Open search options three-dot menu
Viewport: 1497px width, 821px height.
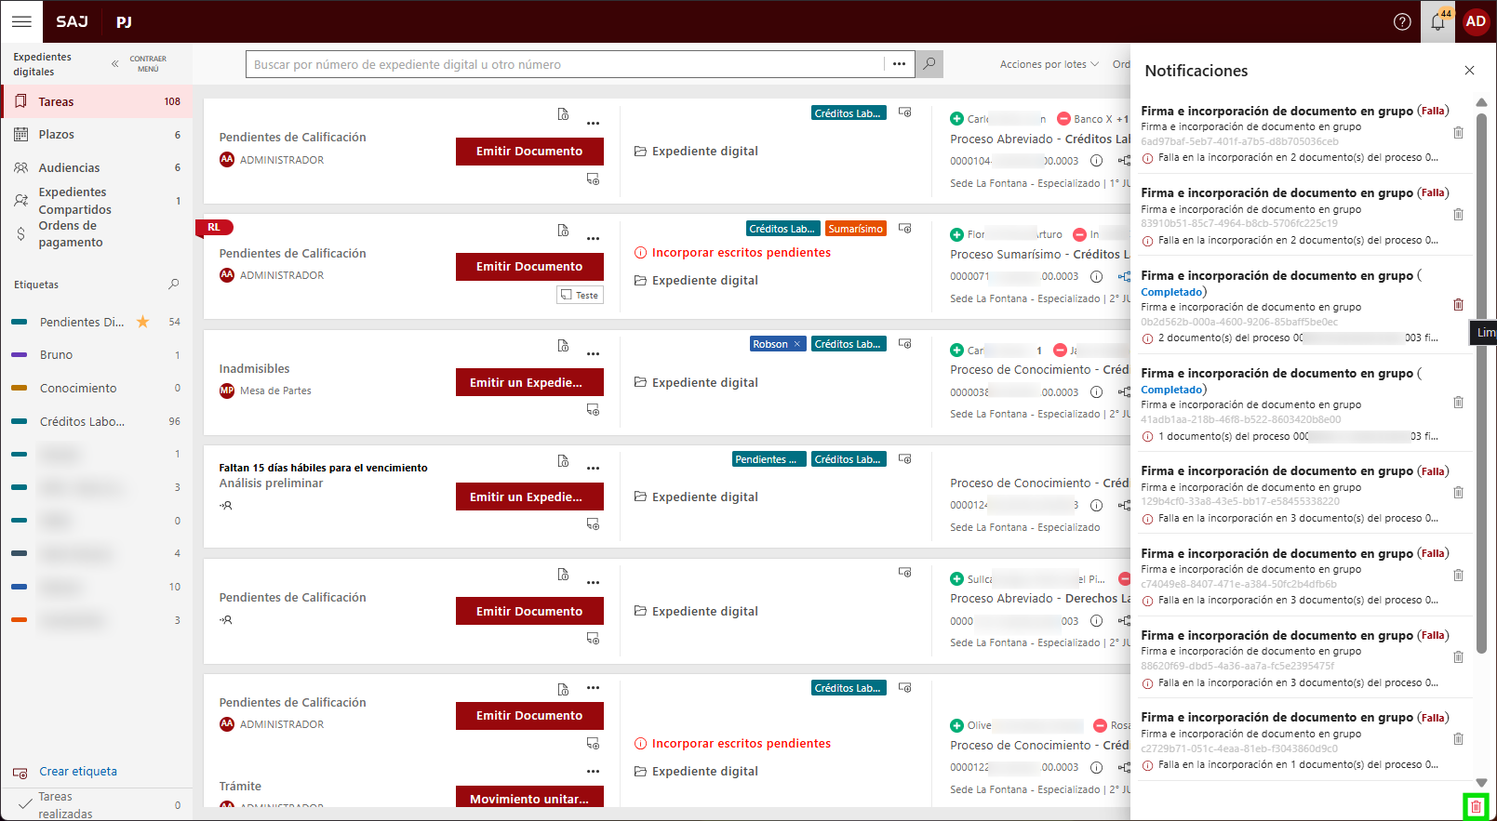tap(899, 64)
